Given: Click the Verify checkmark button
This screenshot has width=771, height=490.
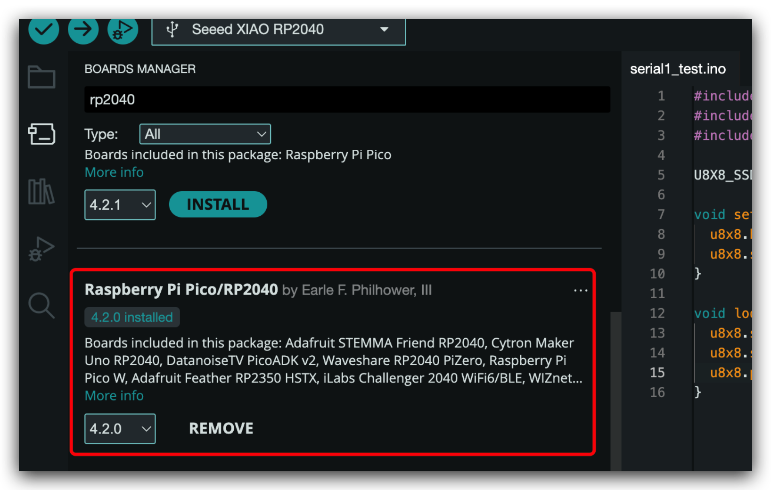Looking at the screenshot, I should 43,30.
